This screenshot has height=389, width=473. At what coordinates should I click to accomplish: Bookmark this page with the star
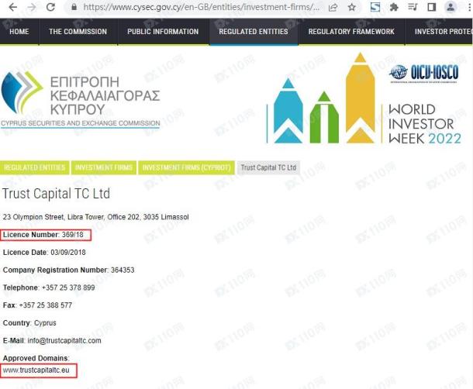point(352,7)
